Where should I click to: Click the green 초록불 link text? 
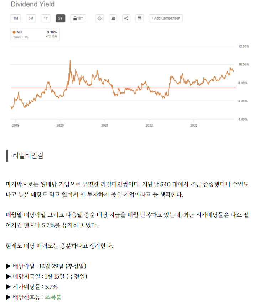[53, 297]
